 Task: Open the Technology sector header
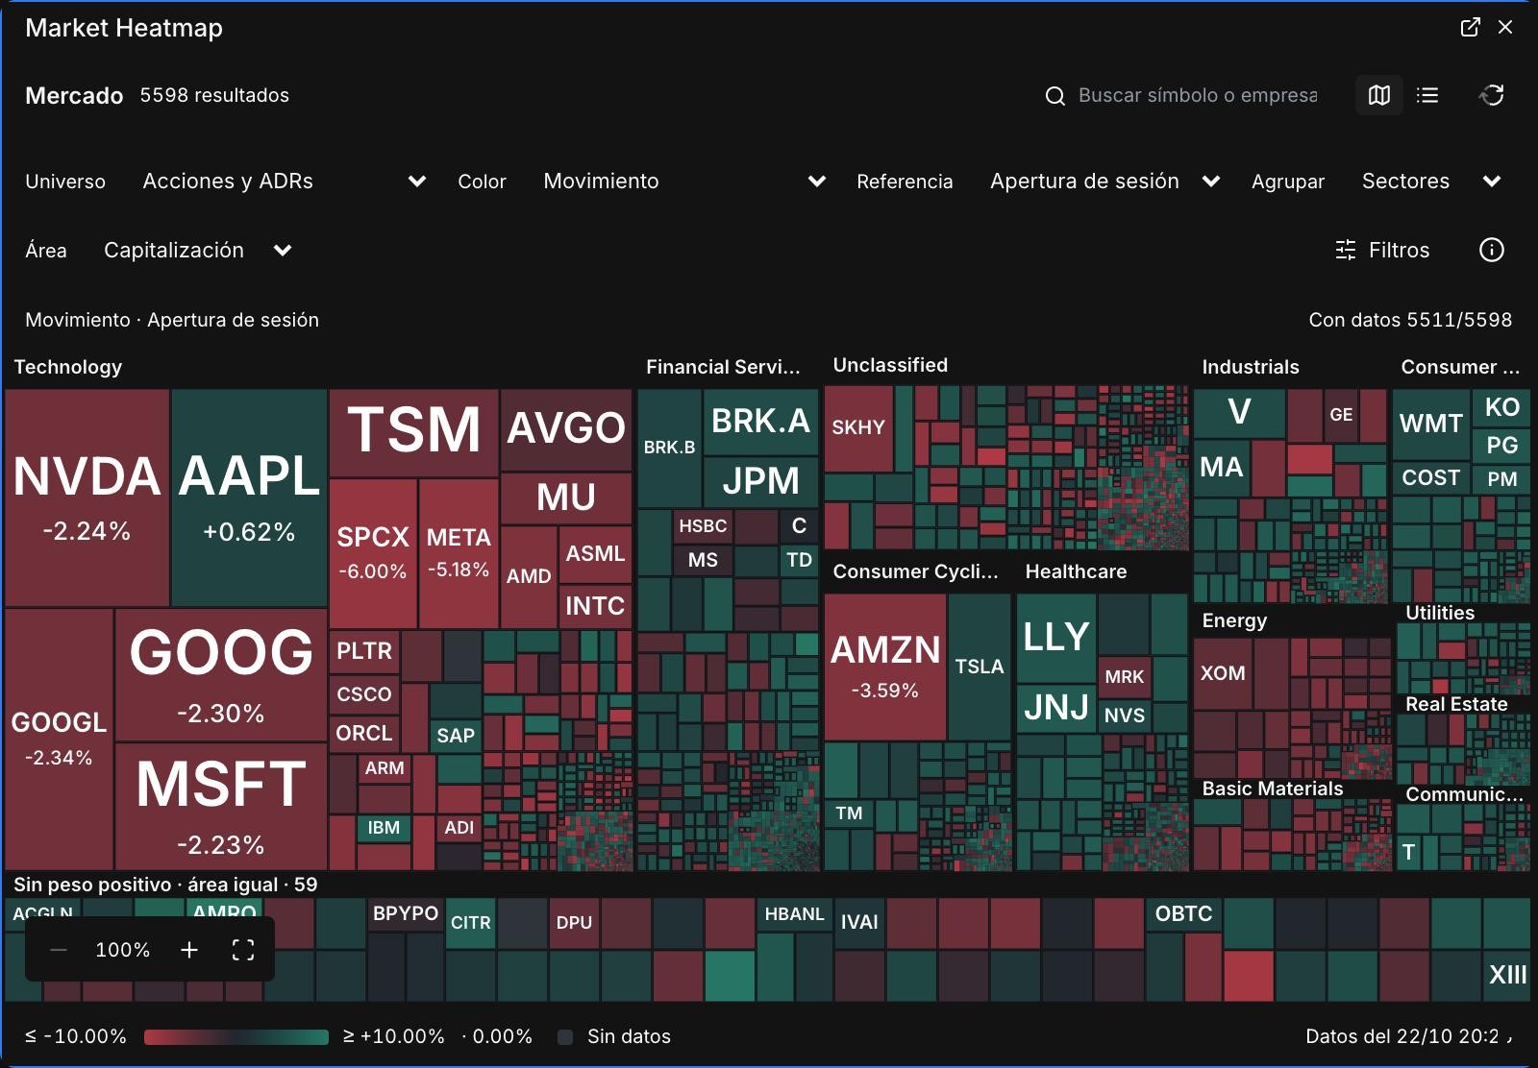coord(68,367)
